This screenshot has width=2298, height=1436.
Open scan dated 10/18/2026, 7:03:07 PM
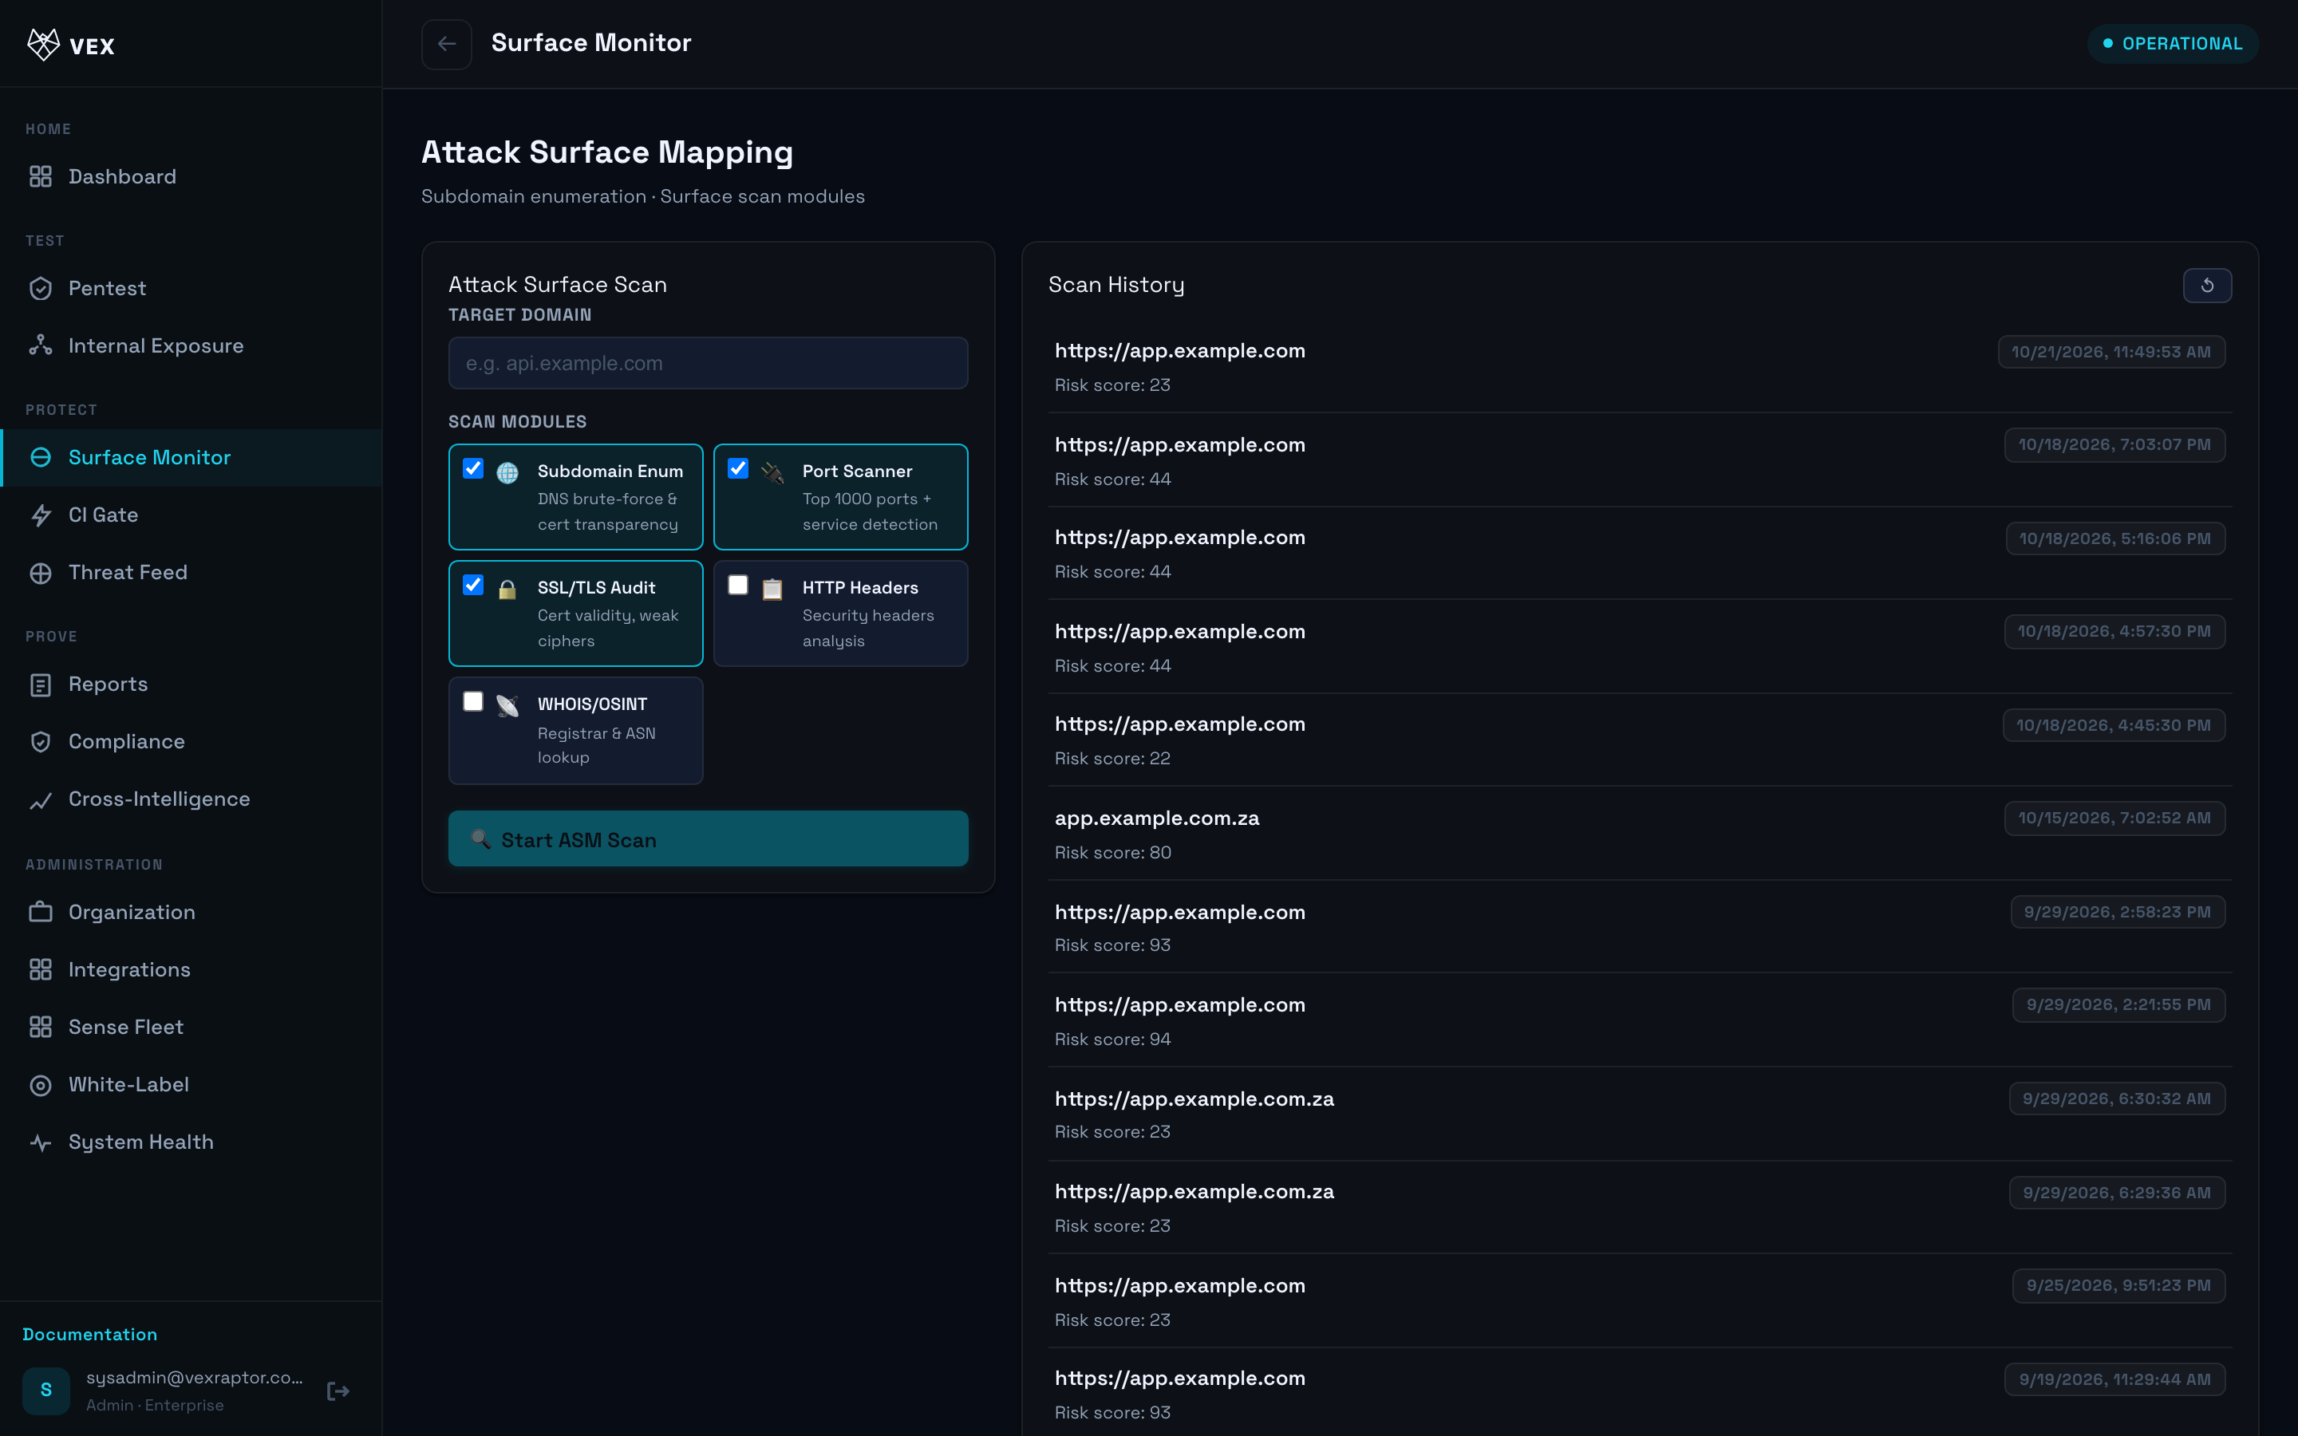(1640, 460)
